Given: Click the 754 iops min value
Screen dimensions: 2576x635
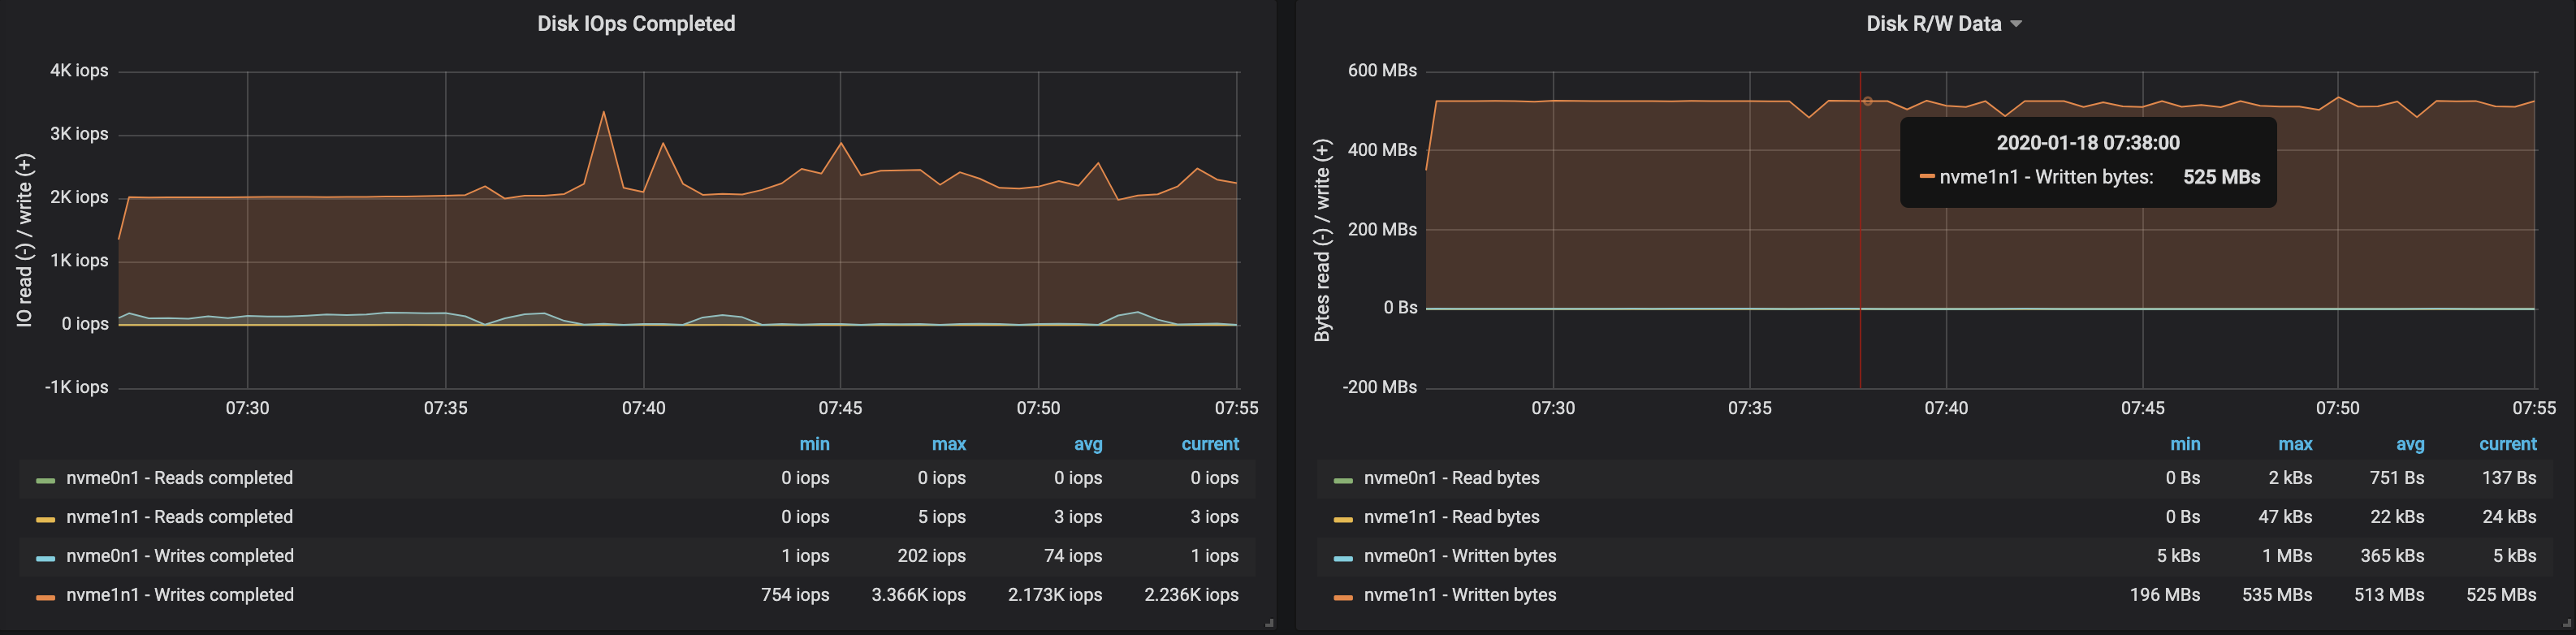Looking at the screenshot, I should pyautogui.click(x=795, y=595).
